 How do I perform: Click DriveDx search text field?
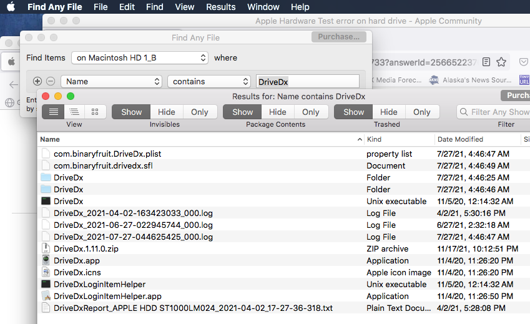point(308,81)
